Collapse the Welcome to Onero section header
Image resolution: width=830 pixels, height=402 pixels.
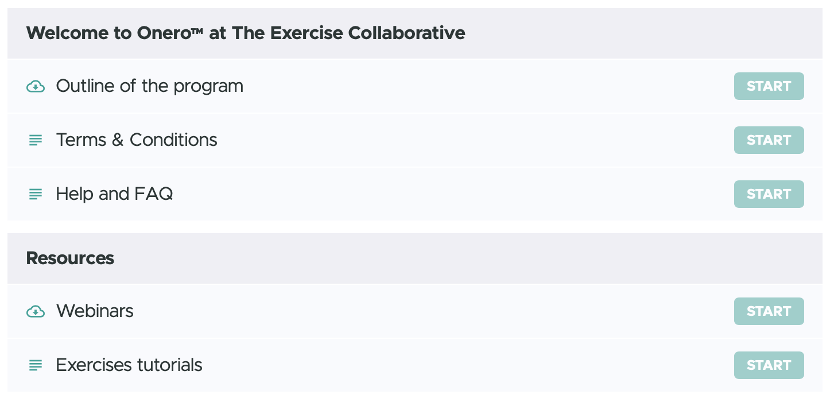click(414, 33)
